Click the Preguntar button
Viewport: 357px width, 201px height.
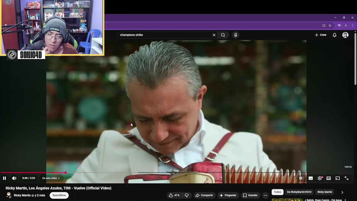(228, 195)
